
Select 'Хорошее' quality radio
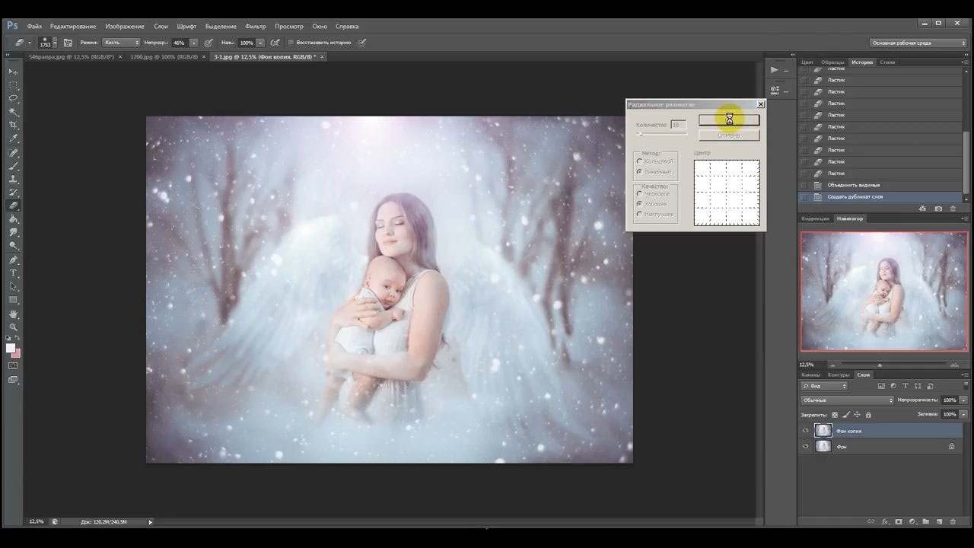pos(639,204)
